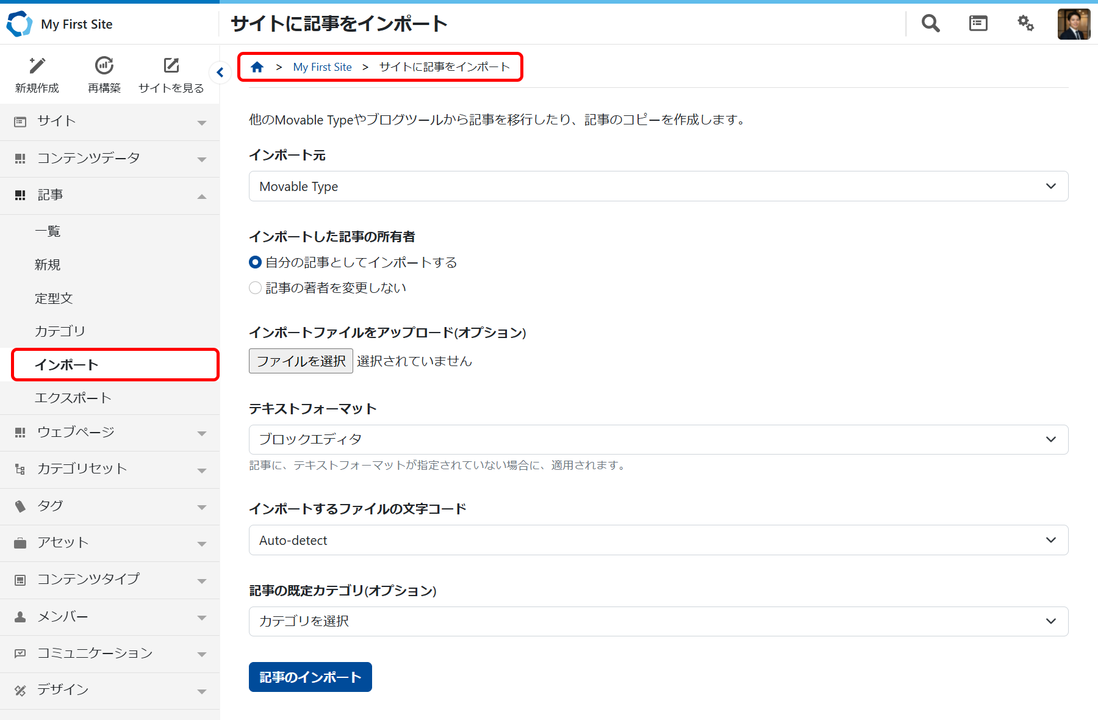Collapse the sidebar with the left chevron
This screenshot has height=720, width=1098.
click(x=220, y=73)
